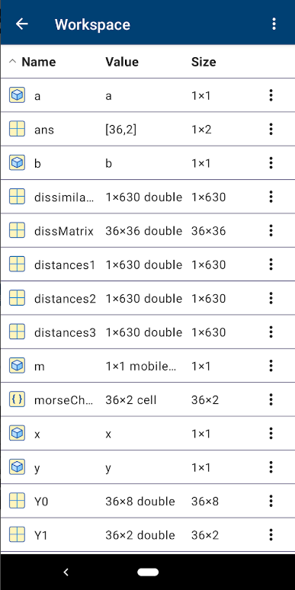
Task: Open the three-dot menu for distances3
Action: [x=271, y=332]
